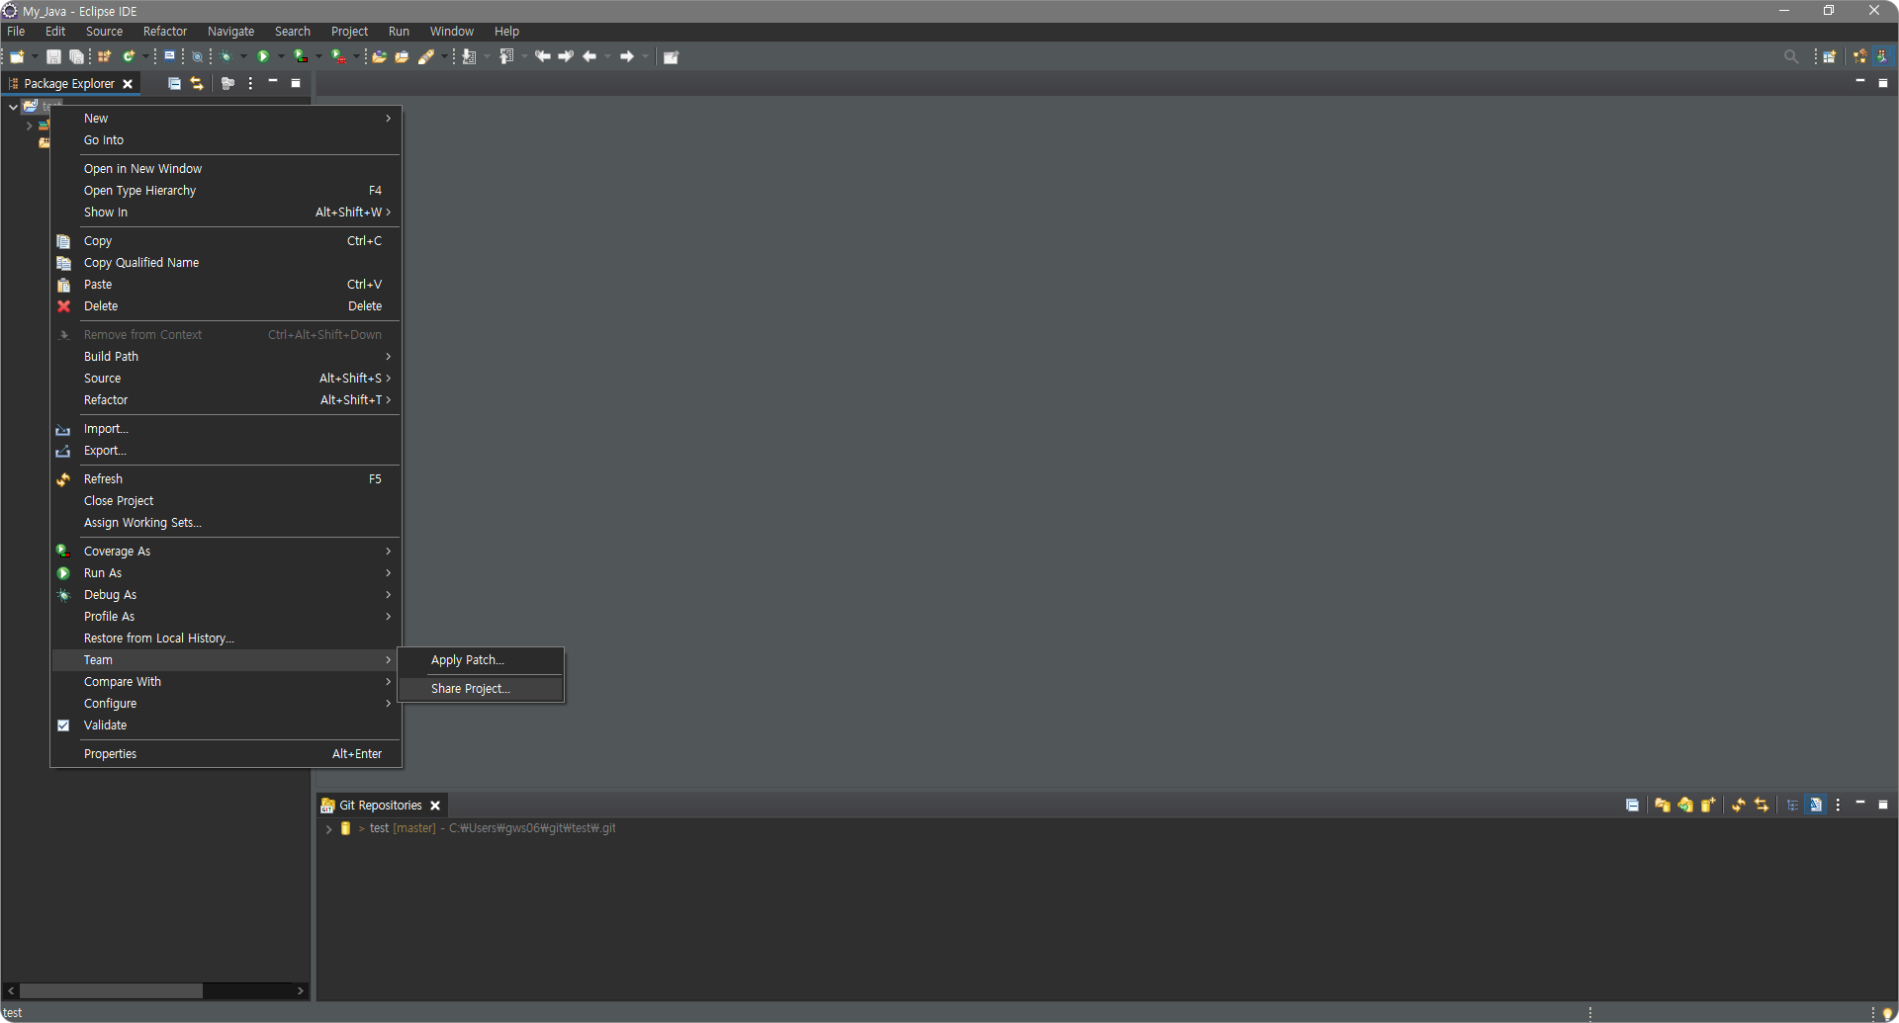Open the Refactor menu in menu bar
The image size is (1899, 1023).
[x=165, y=32]
